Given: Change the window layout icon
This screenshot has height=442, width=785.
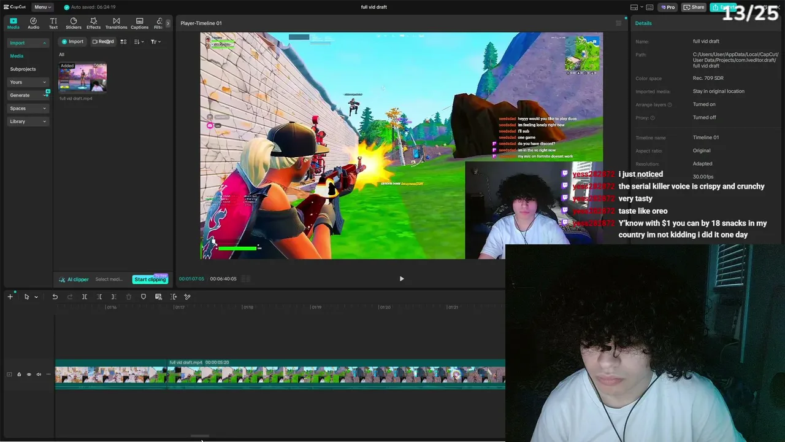Looking at the screenshot, I should point(634,7).
